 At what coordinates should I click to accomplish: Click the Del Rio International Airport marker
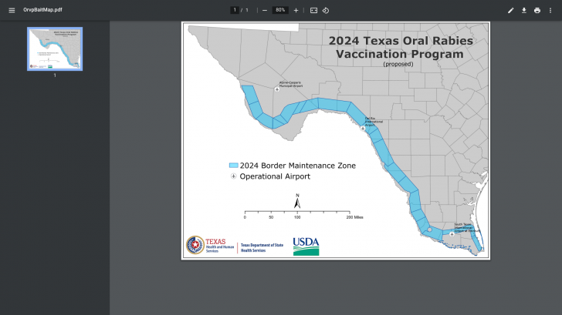coord(363,129)
